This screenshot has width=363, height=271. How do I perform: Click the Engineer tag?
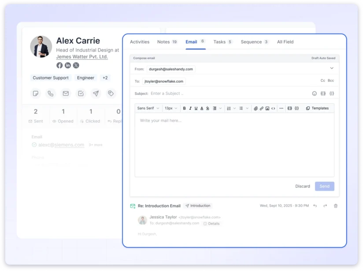[x=85, y=78]
